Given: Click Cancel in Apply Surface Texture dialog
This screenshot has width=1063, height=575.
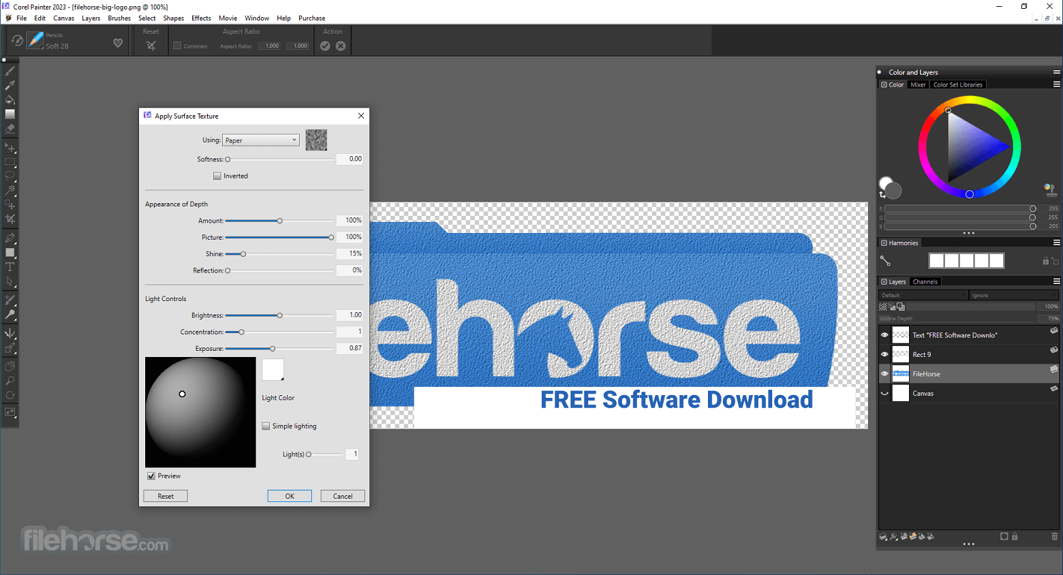Looking at the screenshot, I should [x=343, y=496].
